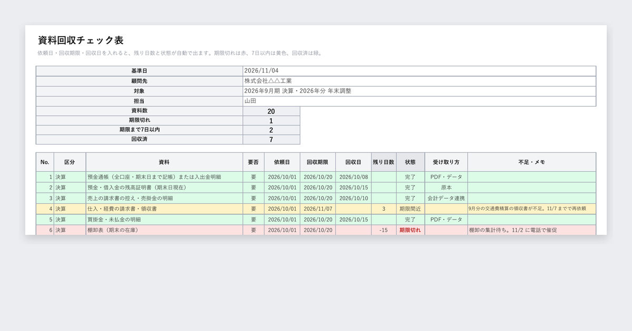Image resolution: width=632 pixels, height=331 pixels.
Task: Click the 状態 column header
Action: click(410, 162)
